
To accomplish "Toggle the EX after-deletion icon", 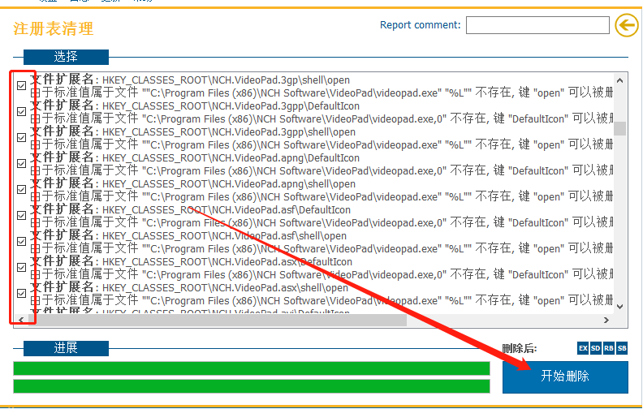I will coord(583,348).
